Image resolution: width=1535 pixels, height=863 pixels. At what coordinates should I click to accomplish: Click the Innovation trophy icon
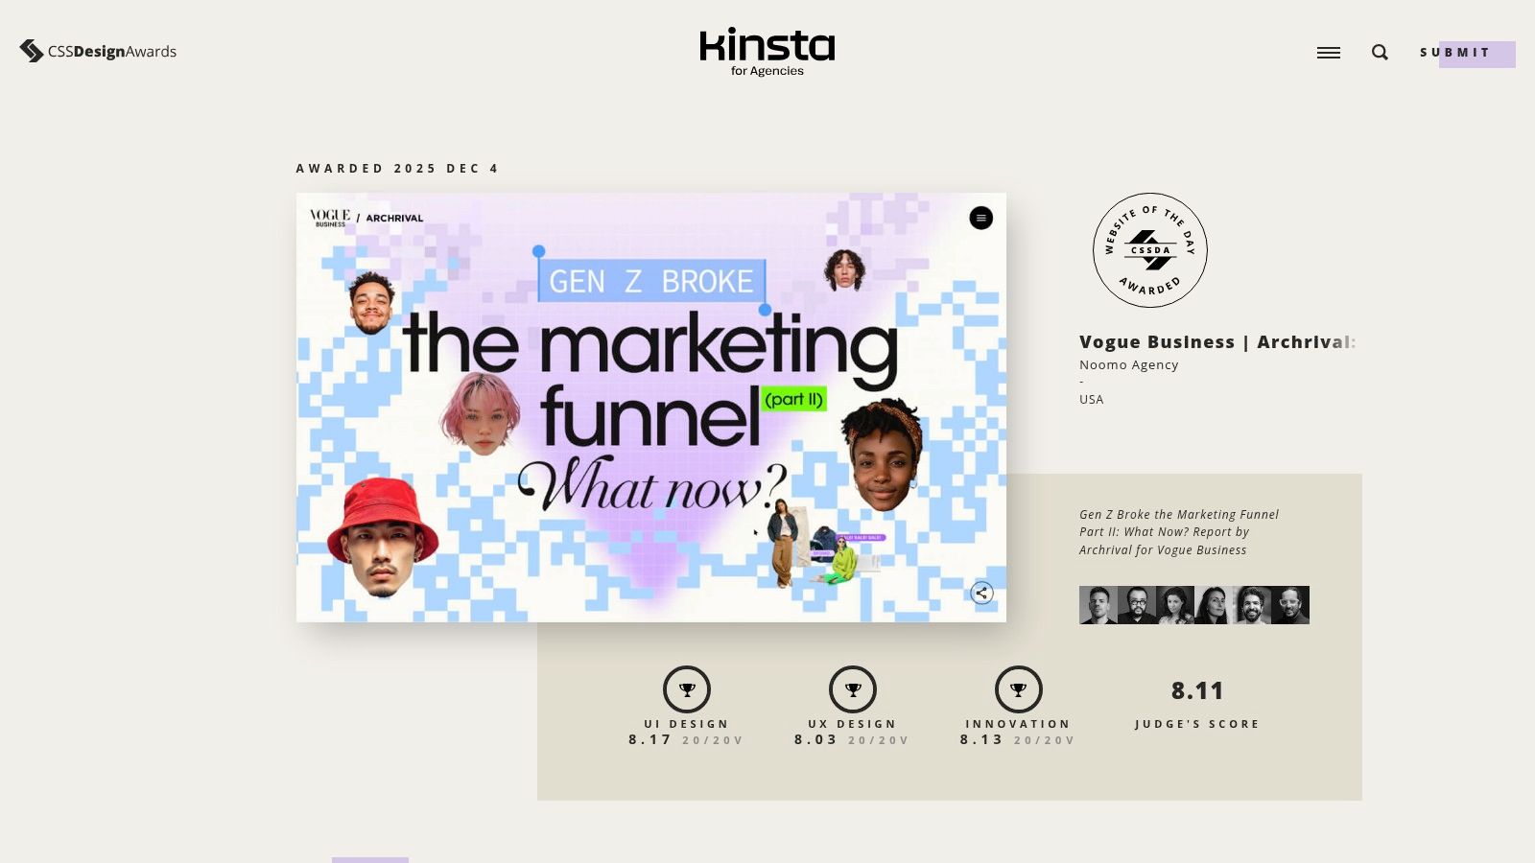[x=1018, y=689]
